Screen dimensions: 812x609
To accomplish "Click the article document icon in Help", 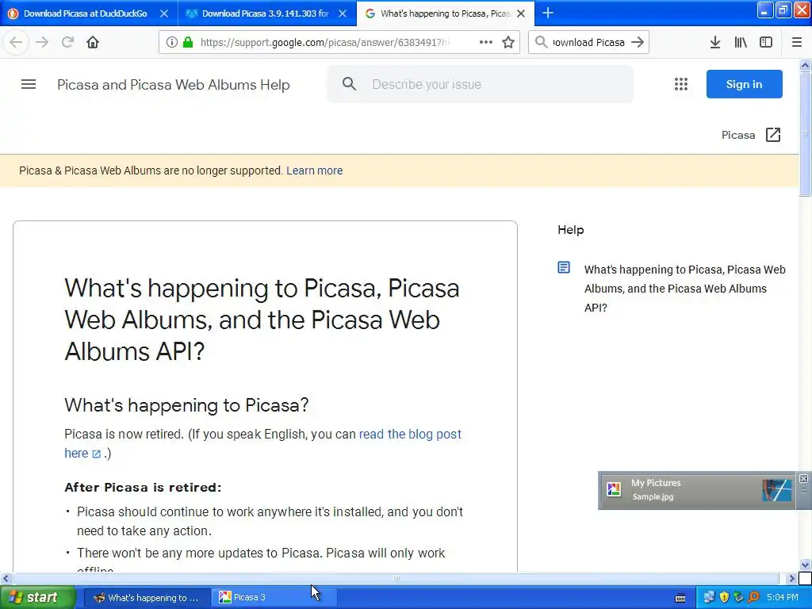I will coord(564,268).
